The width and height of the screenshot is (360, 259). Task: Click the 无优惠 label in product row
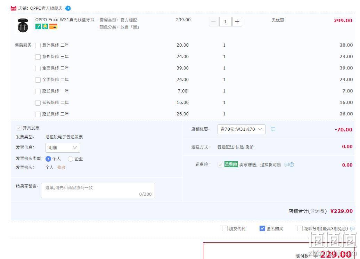point(278,20)
